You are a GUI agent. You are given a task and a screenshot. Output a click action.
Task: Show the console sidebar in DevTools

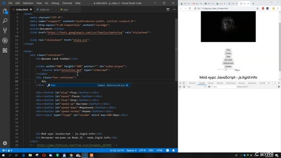pos(180,87)
